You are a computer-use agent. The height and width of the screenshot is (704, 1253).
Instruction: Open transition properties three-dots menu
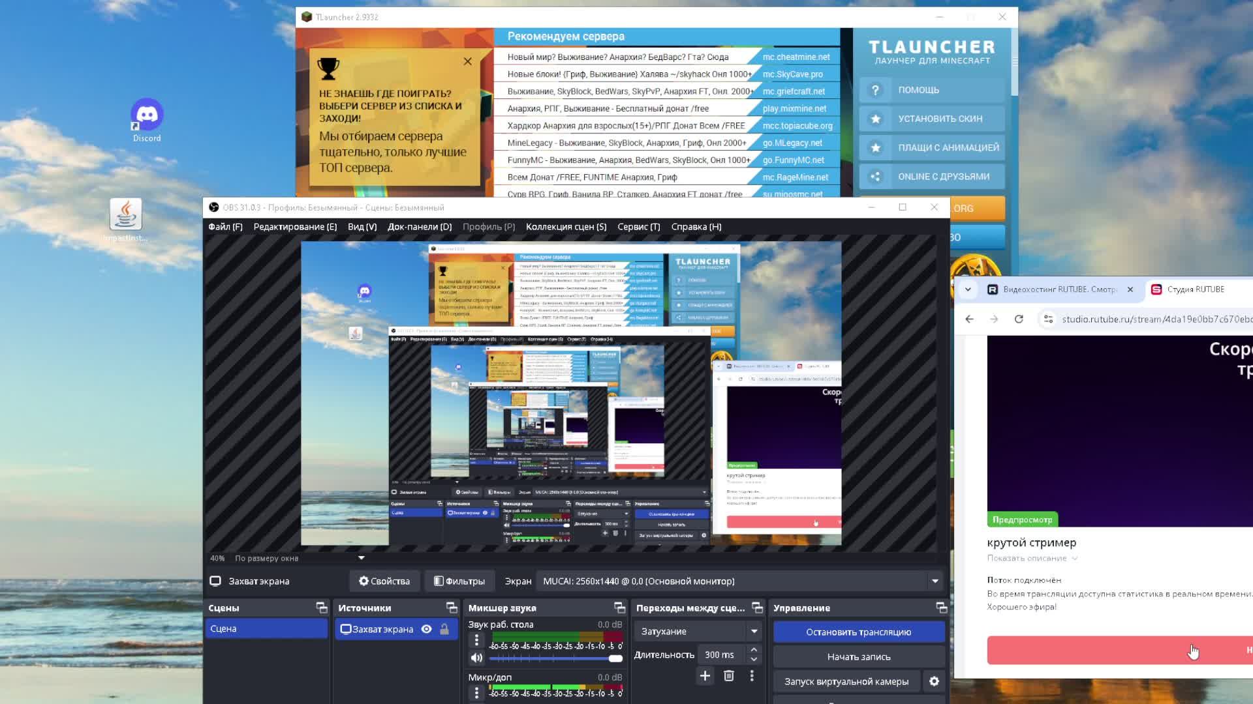pyautogui.click(x=752, y=676)
